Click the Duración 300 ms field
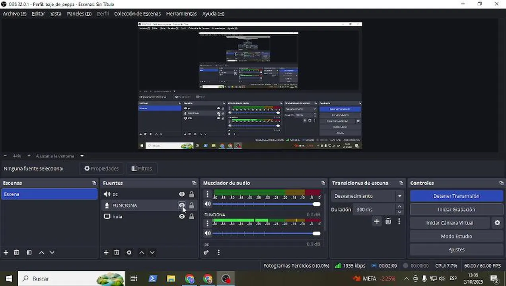Image resolution: width=506 pixels, height=286 pixels. (x=374, y=209)
